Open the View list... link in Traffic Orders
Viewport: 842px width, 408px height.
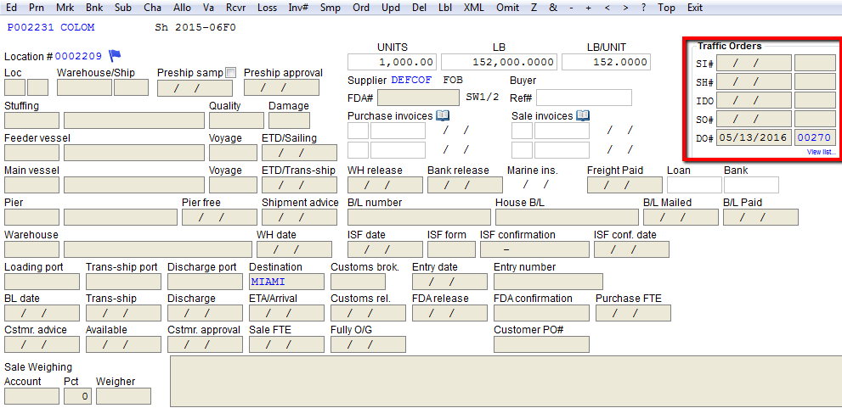tap(821, 153)
